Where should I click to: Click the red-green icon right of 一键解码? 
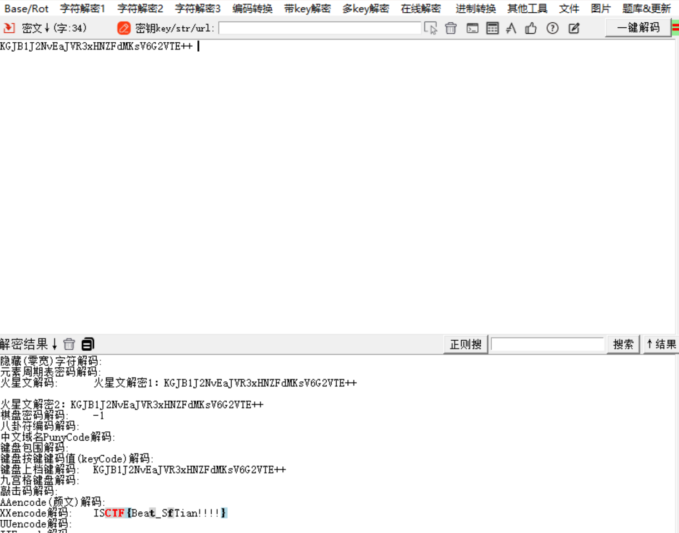click(676, 27)
